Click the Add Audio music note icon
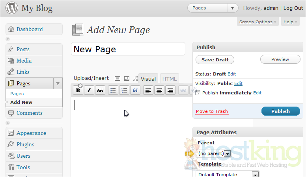This screenshot has height=177, width=306. point(136,78)
